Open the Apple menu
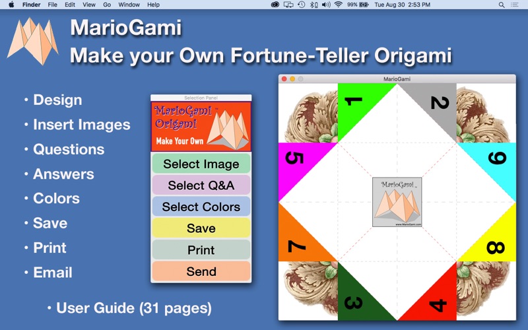The image size is (528, 330). (x=11, y=5)
